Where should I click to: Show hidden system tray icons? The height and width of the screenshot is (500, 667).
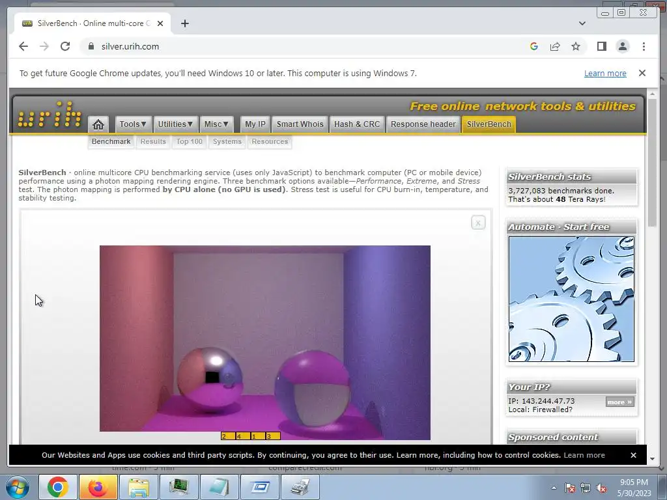point(554,488)
